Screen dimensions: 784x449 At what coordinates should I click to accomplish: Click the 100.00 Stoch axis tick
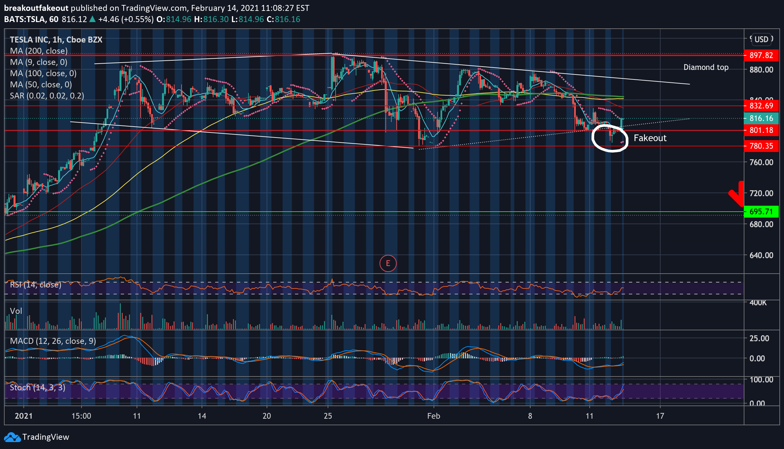click(761, 379)
